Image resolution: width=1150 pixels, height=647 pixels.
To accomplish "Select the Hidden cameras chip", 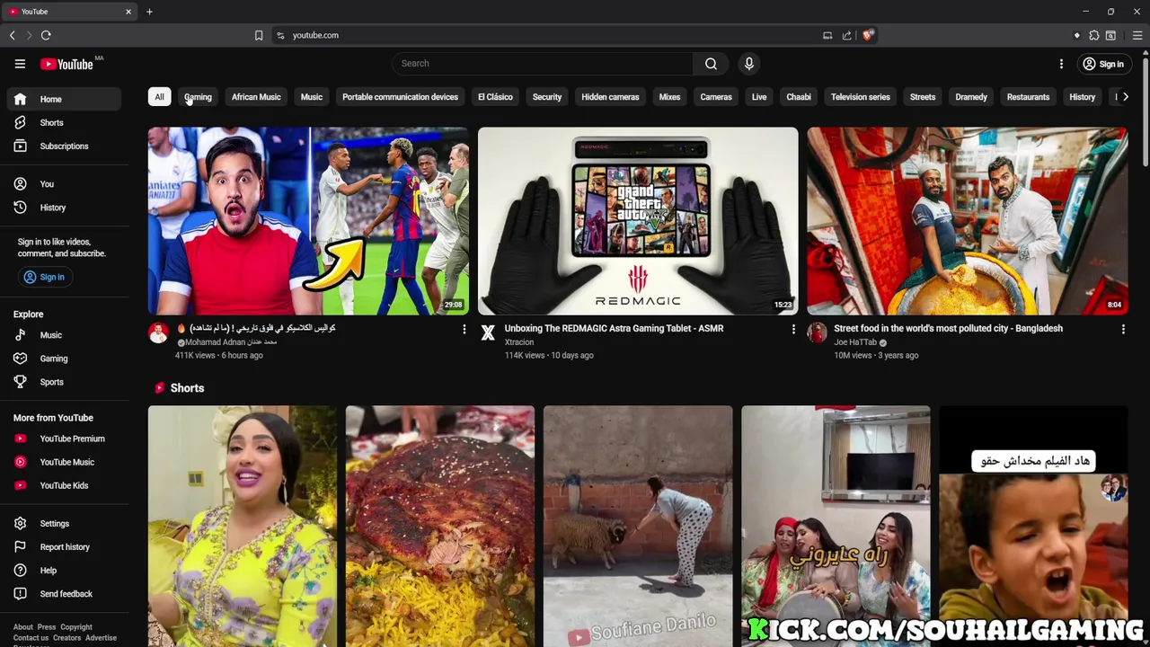I will pyautogui.click(x=610, y=97).
